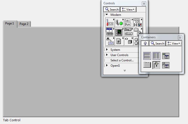Open the String & Path subpalette
Screen dimensions: 188x124
tap(128, 23)
